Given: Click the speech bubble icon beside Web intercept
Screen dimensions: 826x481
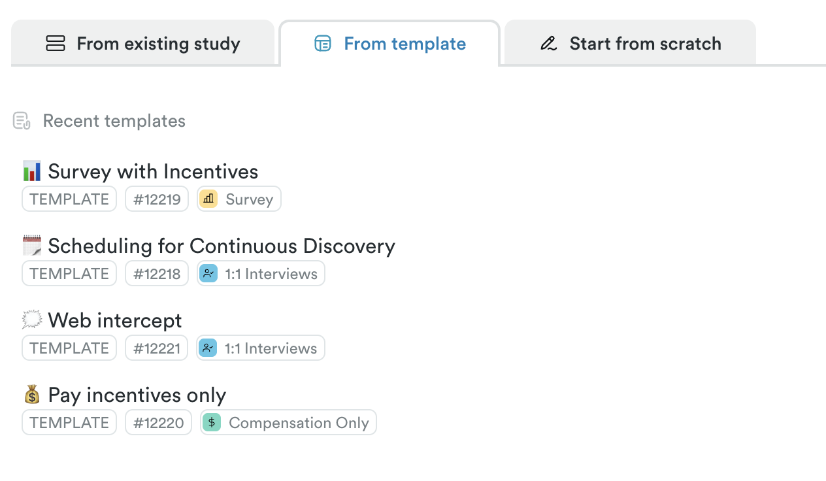Looking at the screenshot, I should click(32, 320).
